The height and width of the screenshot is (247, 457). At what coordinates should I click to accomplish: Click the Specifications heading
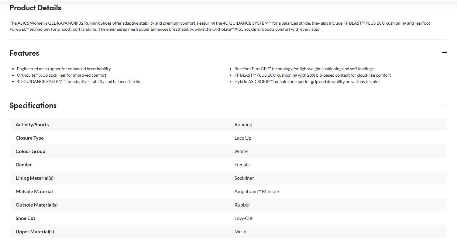33,106
